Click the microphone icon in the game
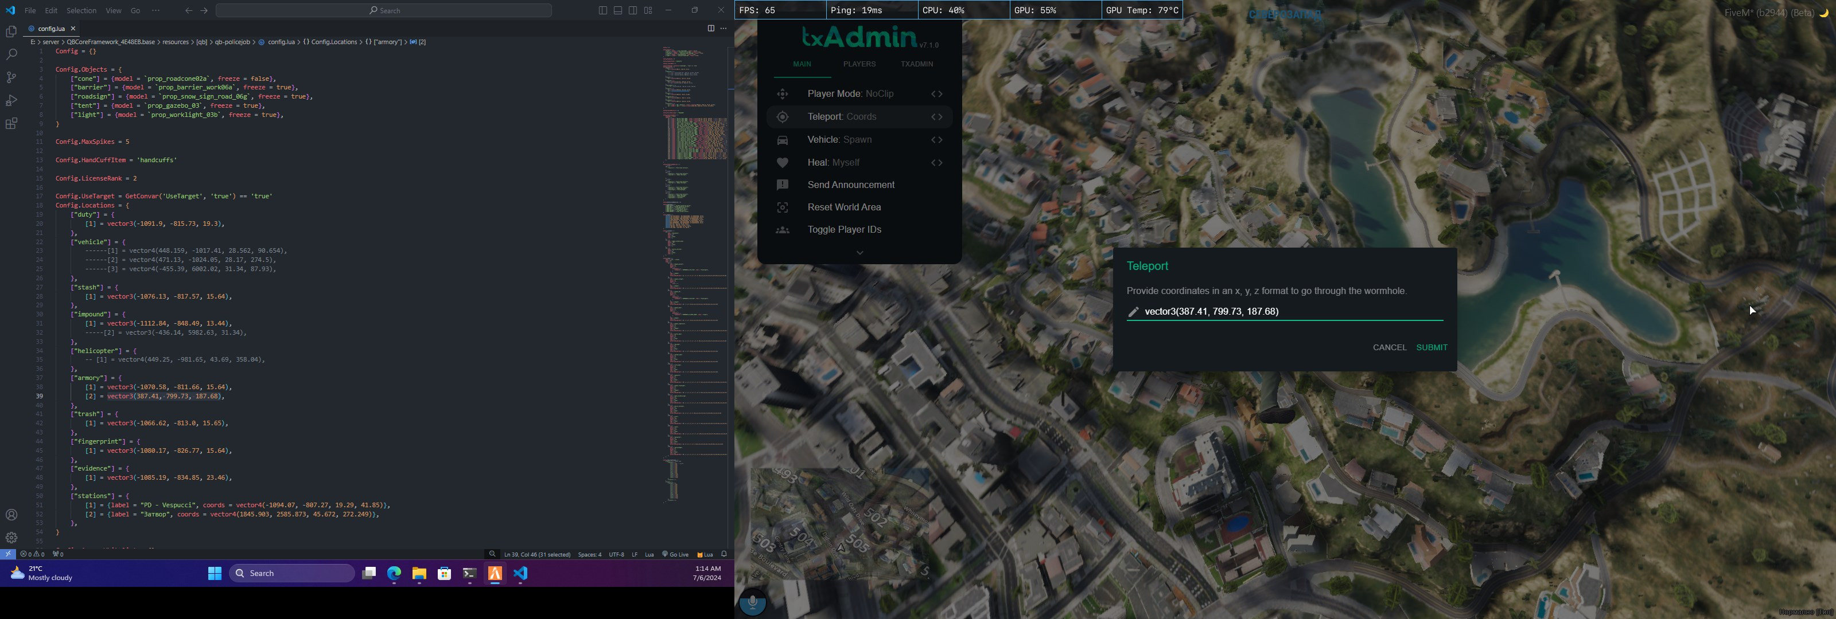The width and height of the screenshot is (1836, 619). pyautogui.click(x=752, y=602)
